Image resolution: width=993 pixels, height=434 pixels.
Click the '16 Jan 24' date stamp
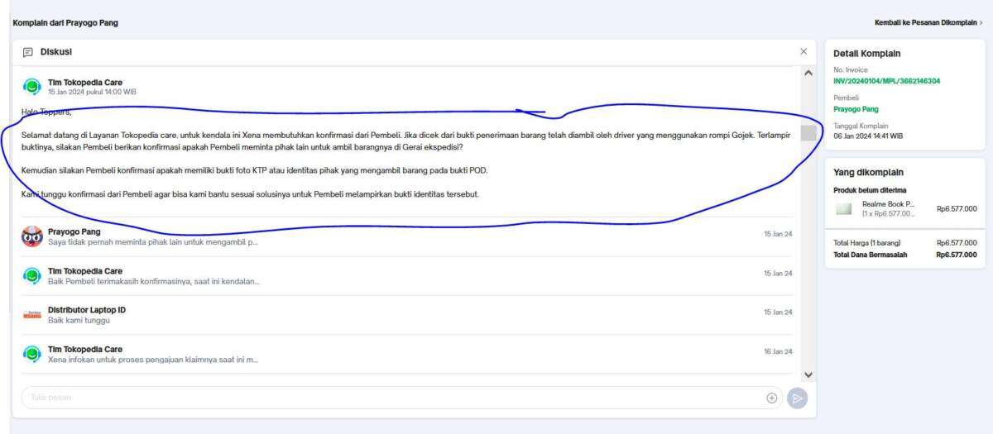pyautogui.click(x=778, y=351)
